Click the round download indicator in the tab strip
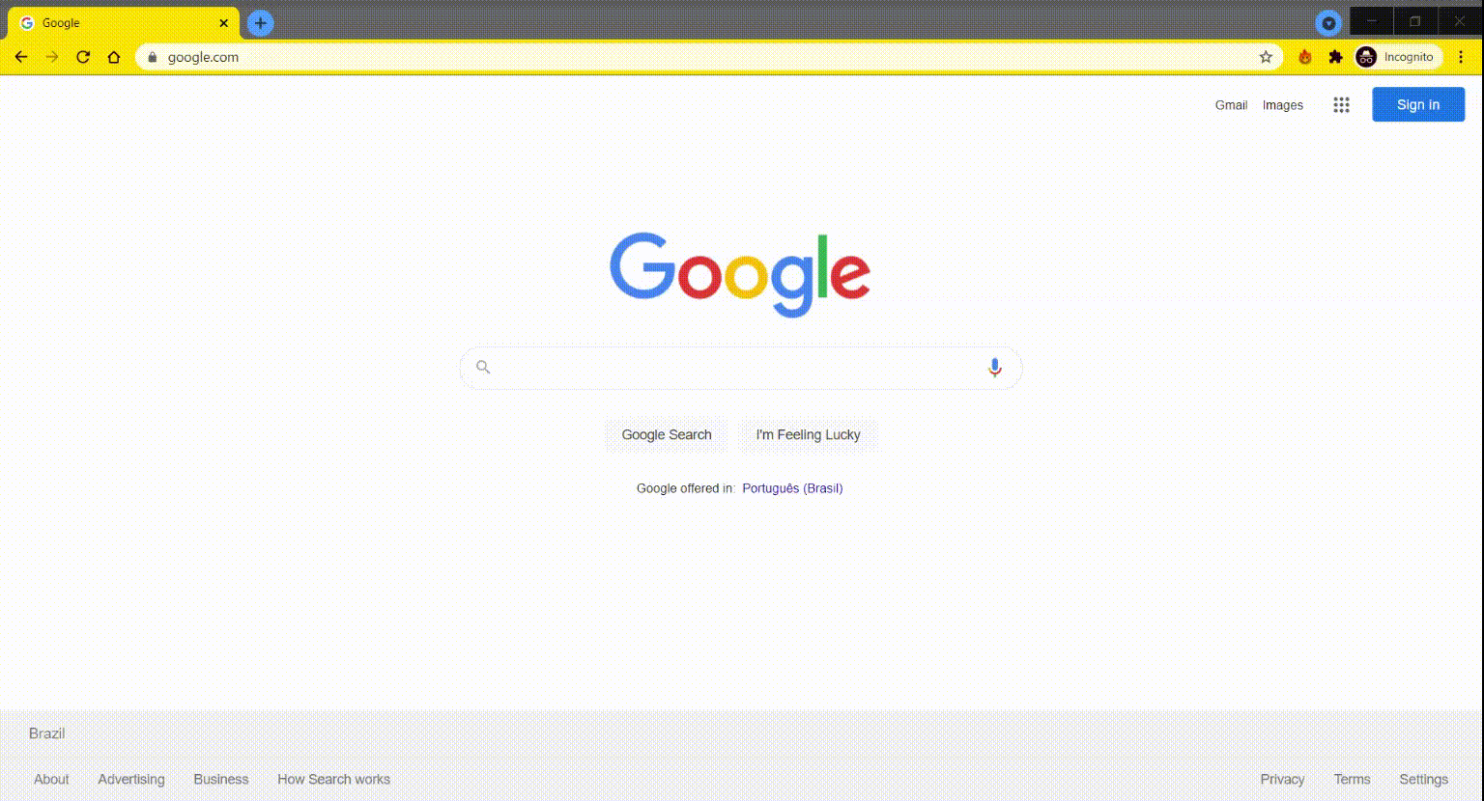This screenshot has width=1484, height=801. (1329, 23)
